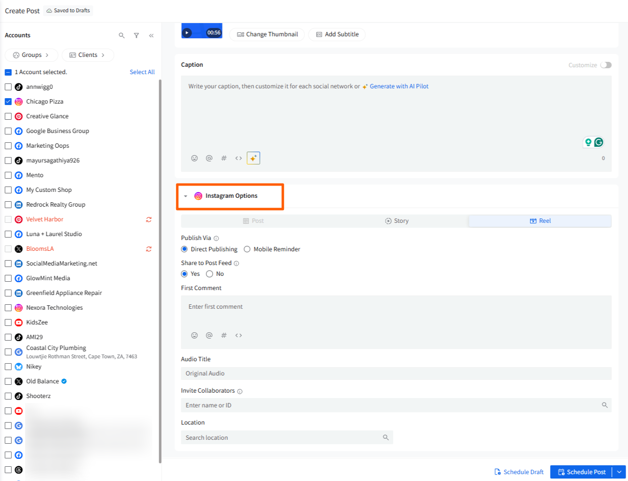Click the Shooterz account name
Screen dimensions: 628x481
(38, 396)
